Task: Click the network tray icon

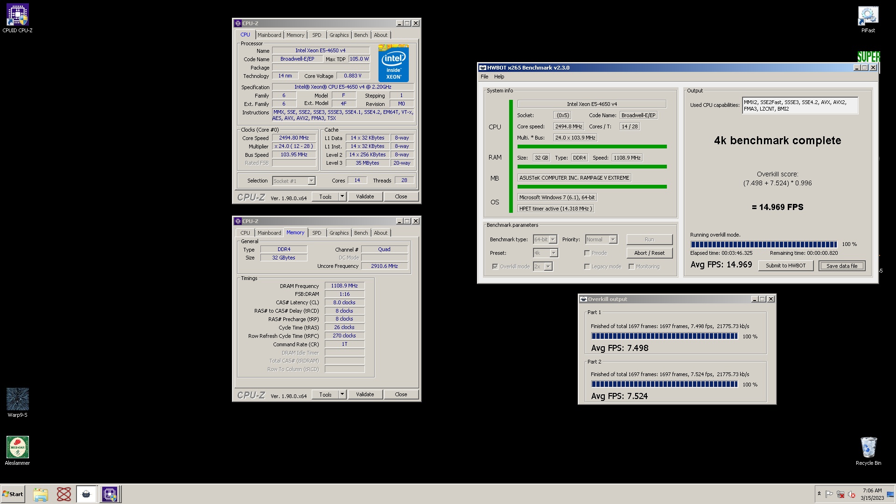Action: coord(840,494)
